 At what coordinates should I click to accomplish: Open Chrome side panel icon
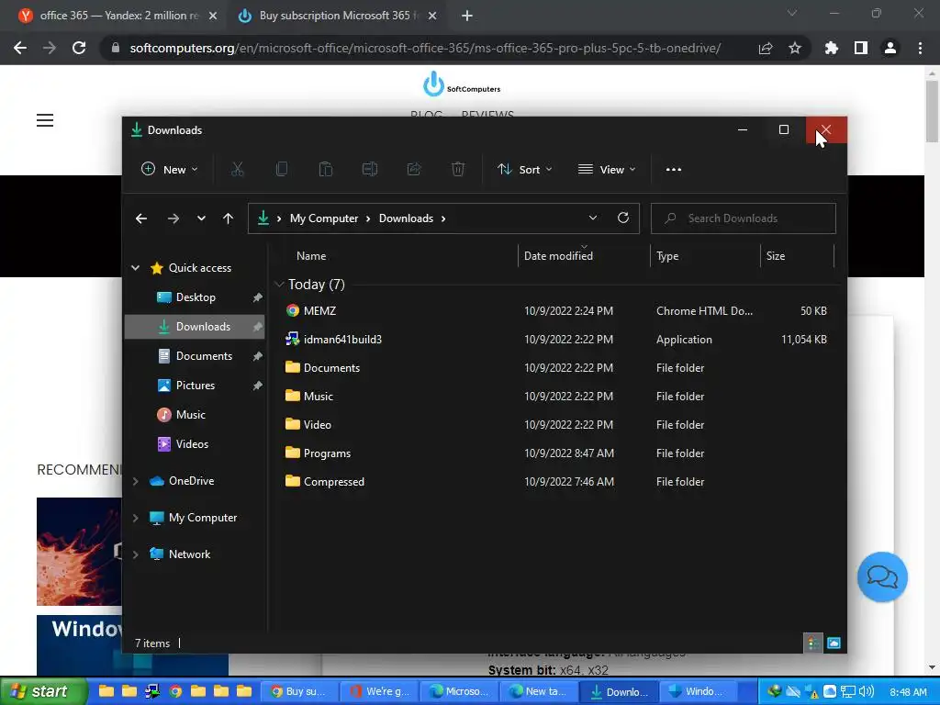(861, 48)
